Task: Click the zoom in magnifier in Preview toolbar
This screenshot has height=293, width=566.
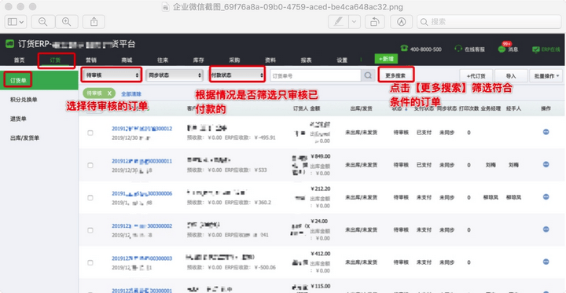Action: tap(66, 22)
